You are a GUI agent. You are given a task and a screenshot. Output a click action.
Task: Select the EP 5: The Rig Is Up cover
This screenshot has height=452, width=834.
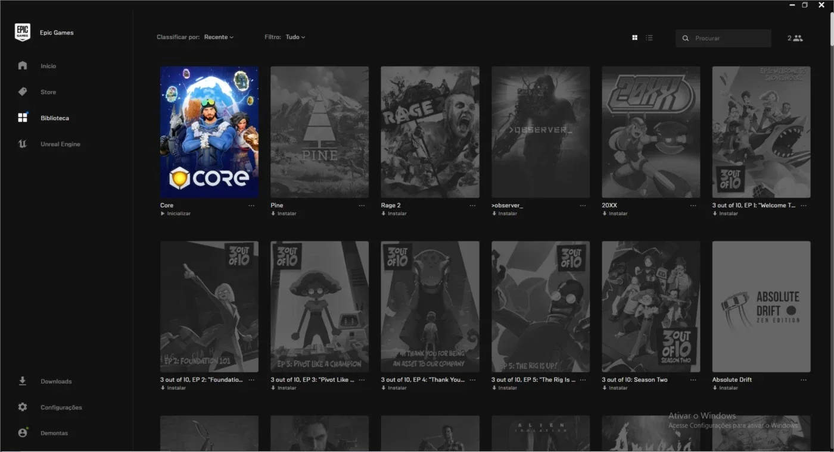[x=540, y=306]
